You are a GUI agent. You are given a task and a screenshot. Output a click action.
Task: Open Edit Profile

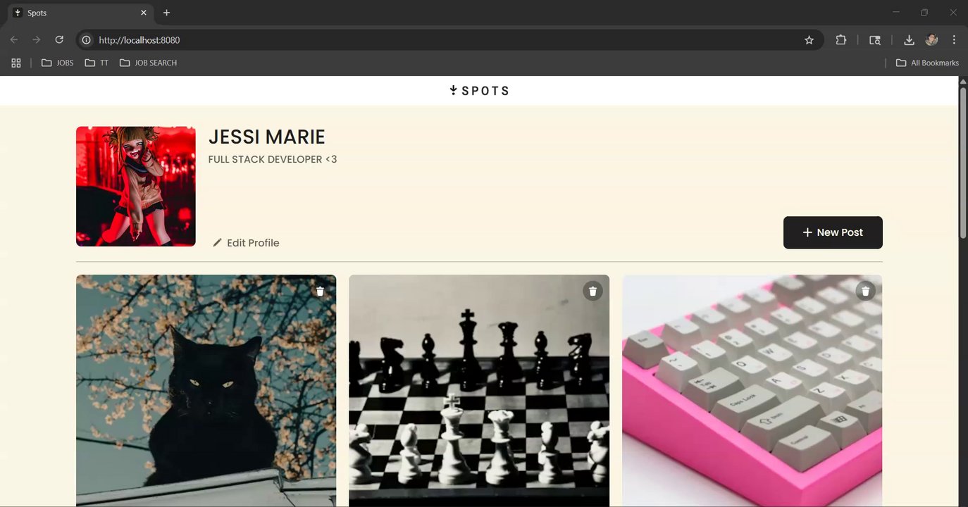coord(246,243)
